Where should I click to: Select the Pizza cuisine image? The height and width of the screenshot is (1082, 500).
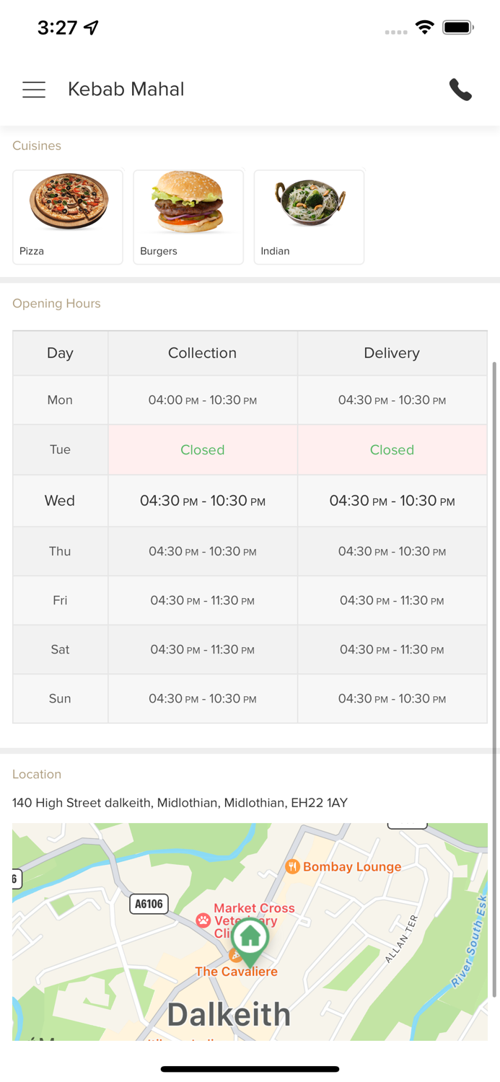tap(69, 202)
